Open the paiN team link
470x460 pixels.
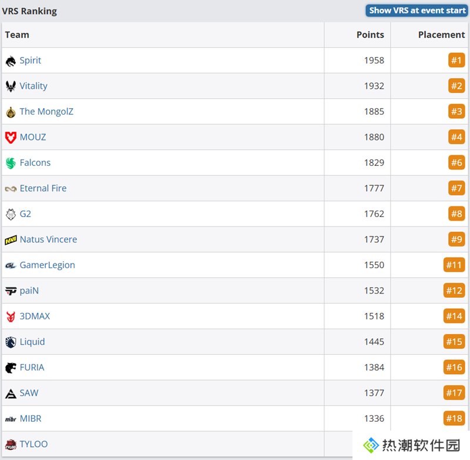tap(29, 291)
